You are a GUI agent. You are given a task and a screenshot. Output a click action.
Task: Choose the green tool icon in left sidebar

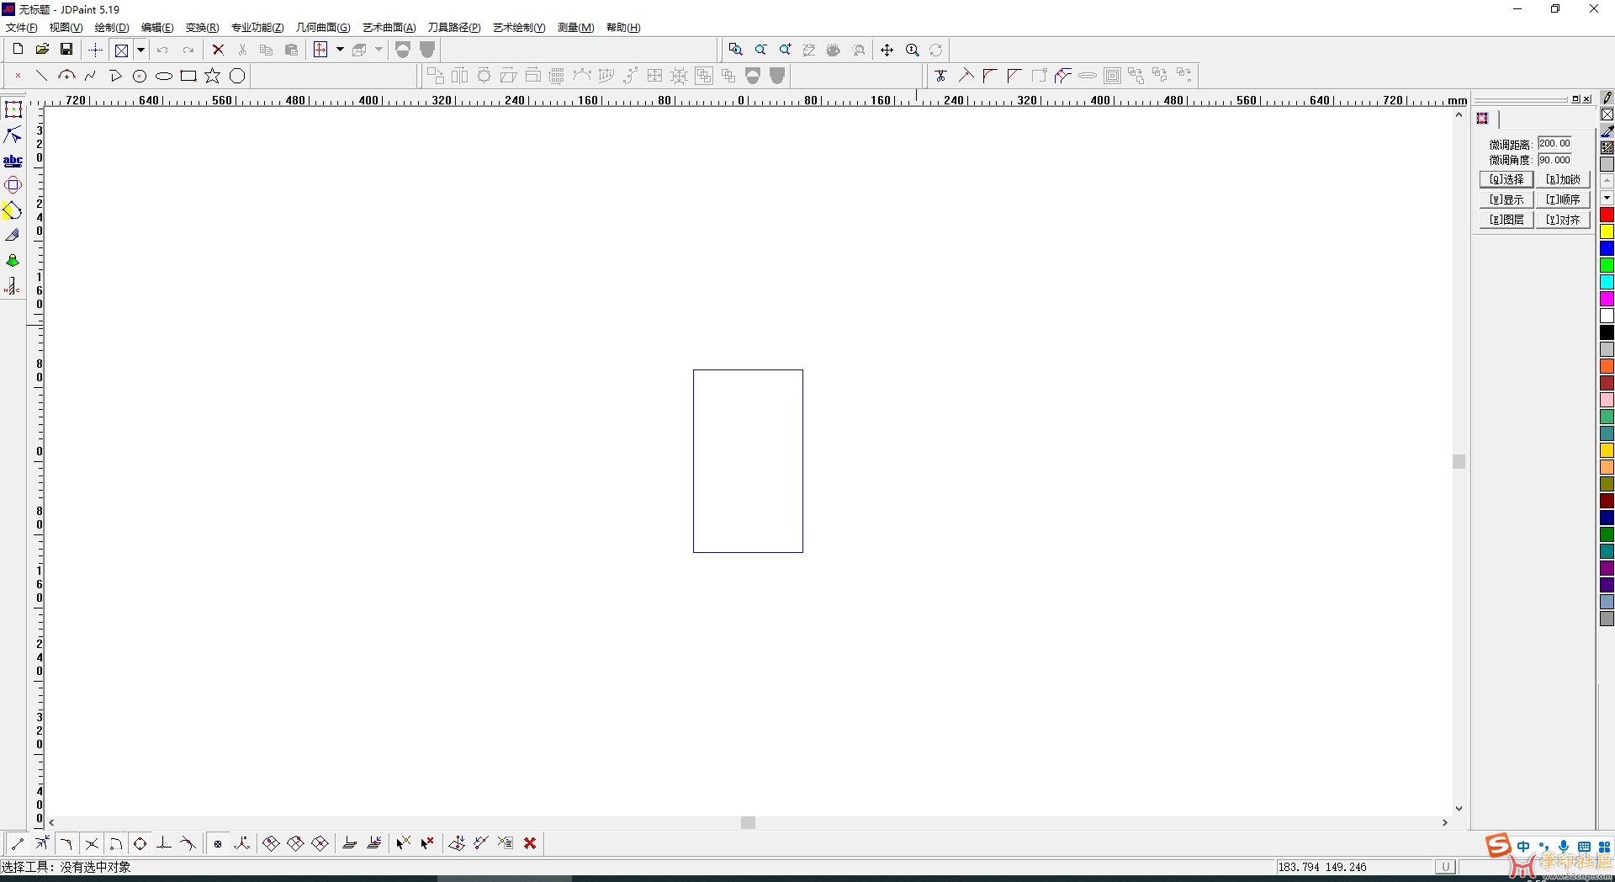tap(13, 261)
